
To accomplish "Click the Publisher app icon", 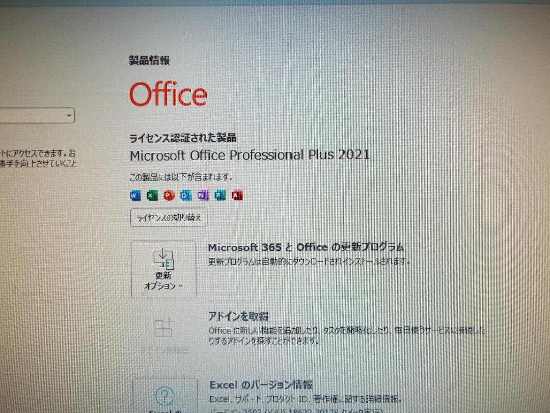I will pyautogui.click(x=219, y=195).
